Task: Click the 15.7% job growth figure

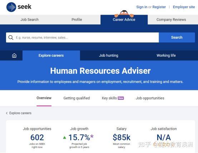Action: pyautogui.click(x=79, y=137)
